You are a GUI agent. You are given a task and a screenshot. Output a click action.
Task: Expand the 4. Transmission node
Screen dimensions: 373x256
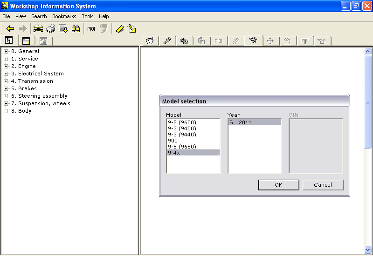[x=6, y=81]
